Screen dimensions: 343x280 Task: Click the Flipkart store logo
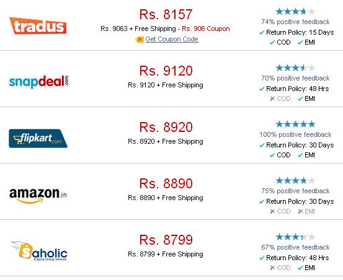tap(38, 139)
